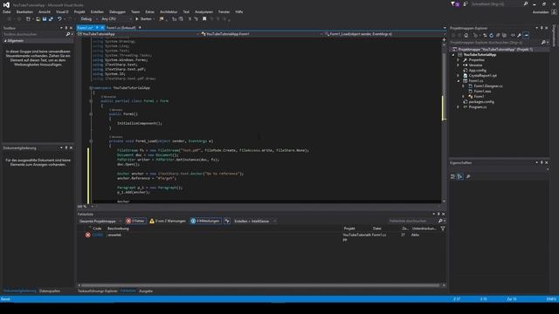Click the Undo arrow icon
The height and width of the screenshot is (314, 559).
(59, 19)
